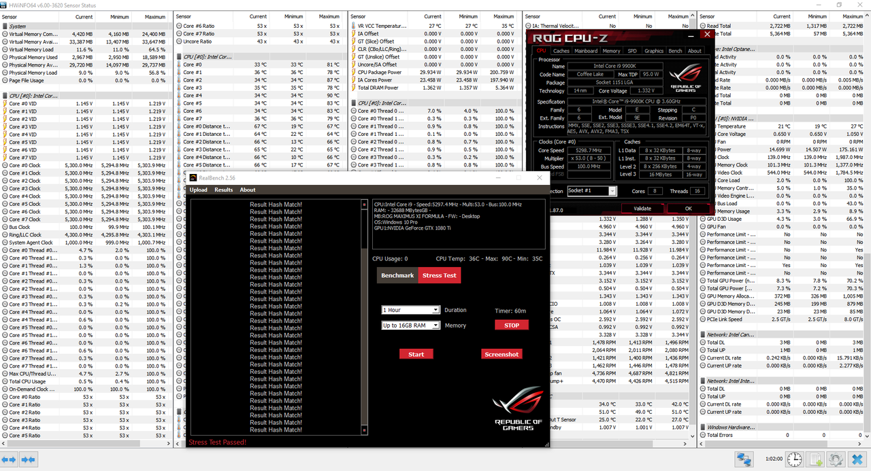Click the STOP button in RealBench
This screenshot has height=471, width=871.
click(x=512, y=326)
